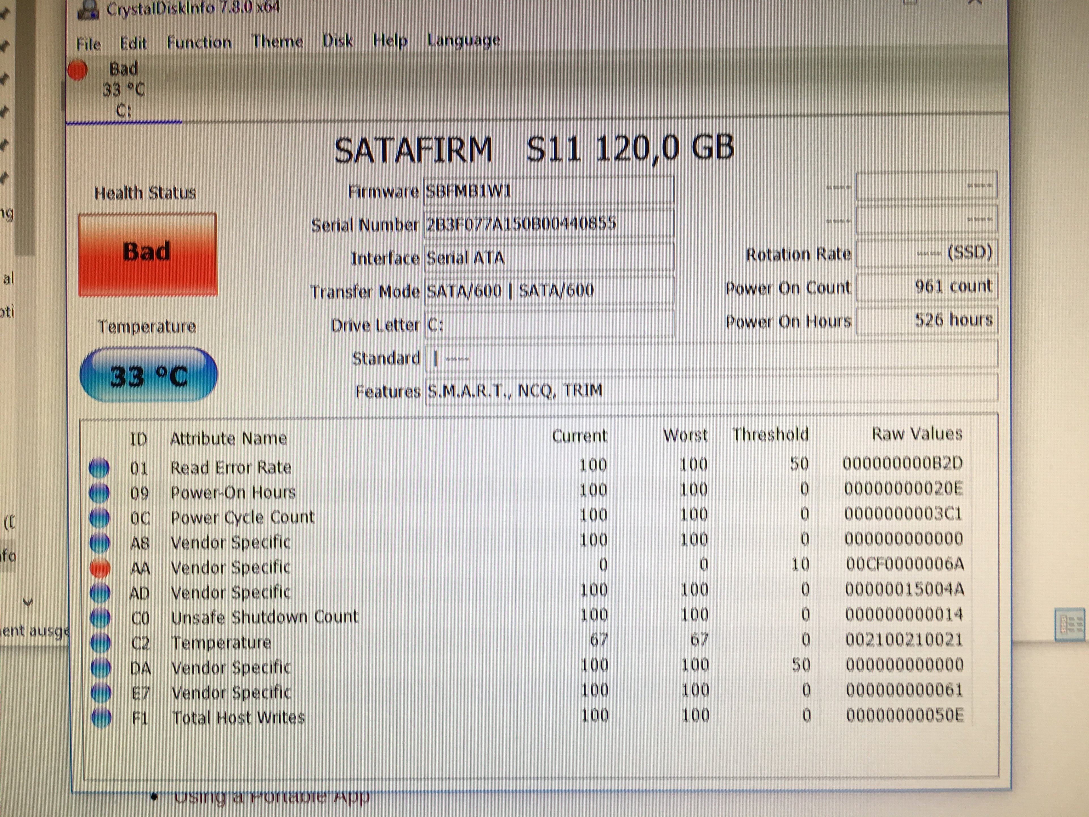This screenshot has width=1089, height=817.
Task: Click blue dot for Unsafe Shutdown Count
Action: [x=101, y=618]
